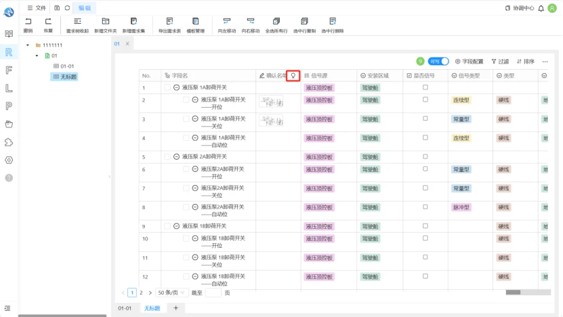Collapse the 液压泵 1A卸荷开关 group row

[x=176, y=87]
